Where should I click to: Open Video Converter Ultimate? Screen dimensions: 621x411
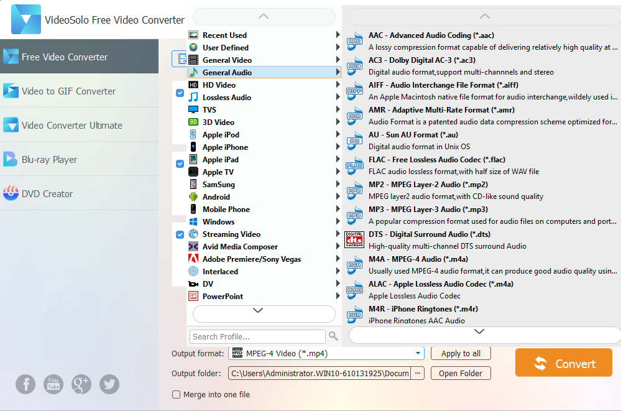coord(79,125)
